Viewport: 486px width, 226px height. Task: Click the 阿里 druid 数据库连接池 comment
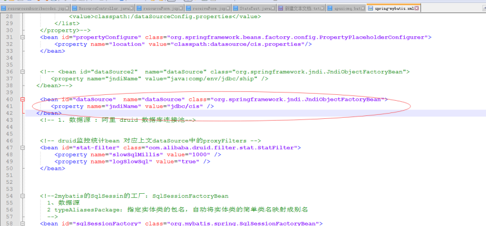(144, 120)
